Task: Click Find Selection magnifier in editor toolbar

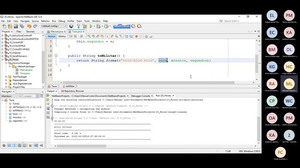Action: (x=89, y=36)
